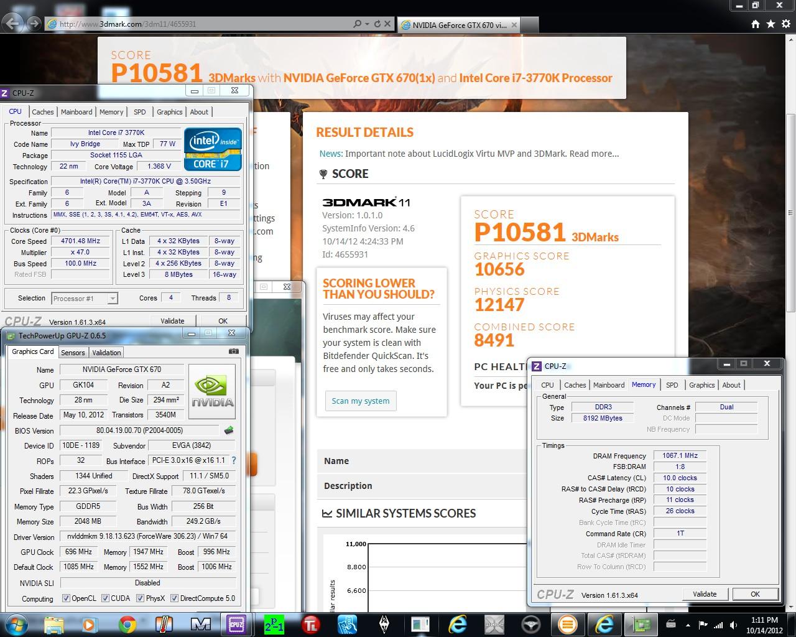Launch Windows Media Player from the taskbar

coord(89,624)
